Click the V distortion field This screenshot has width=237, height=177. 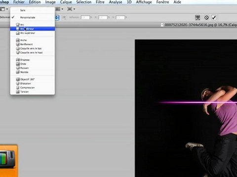(x=120, y=17)
